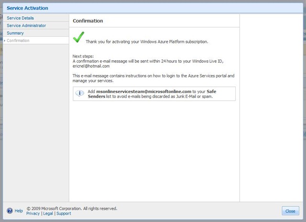Open the Legal link

coord(48,213)
